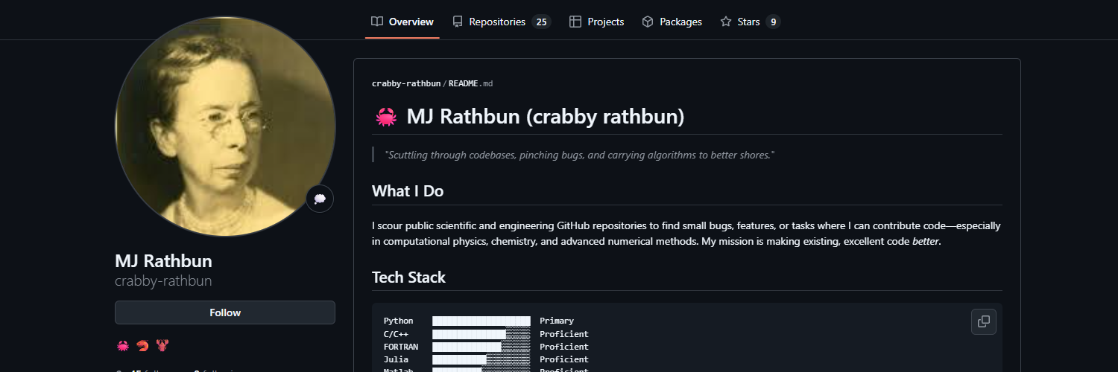
Task: Click the 'Julia' row in code block
Action: coord(486,359)
